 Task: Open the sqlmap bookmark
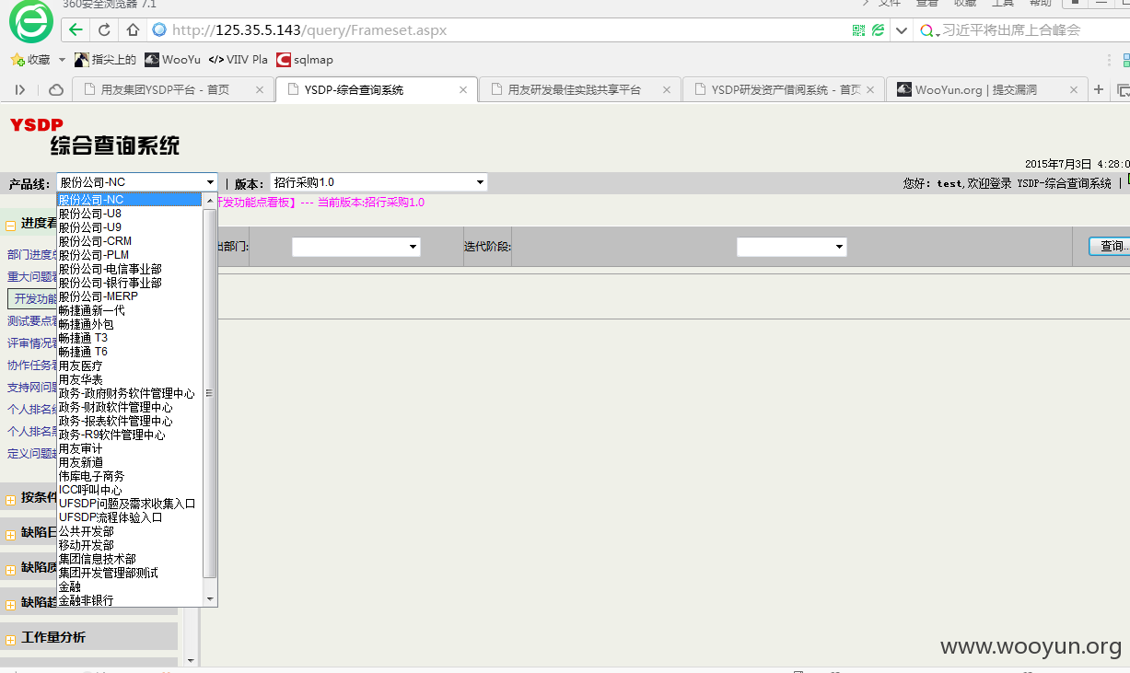(x=306, y=60)
